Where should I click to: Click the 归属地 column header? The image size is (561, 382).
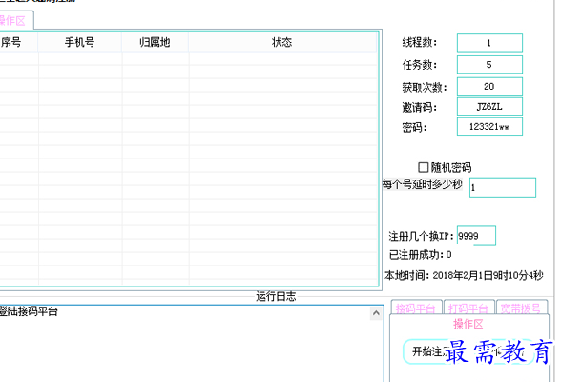click(x=155, y=43)
